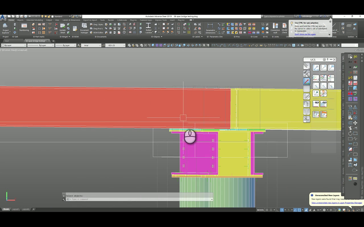Open UCS palette settings gear
The height and width of the screenshot is (227, 364).
[324, 60]
